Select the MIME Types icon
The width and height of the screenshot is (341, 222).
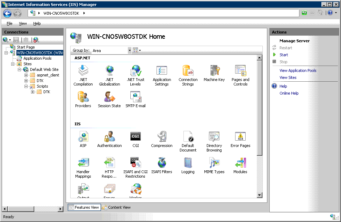click(214, 163)
